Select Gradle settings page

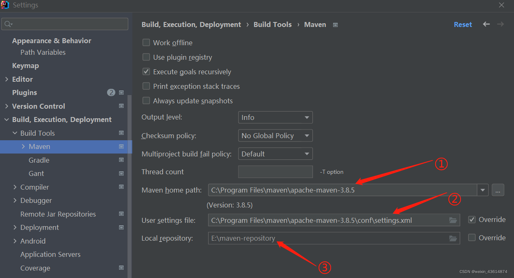(39, 160)
